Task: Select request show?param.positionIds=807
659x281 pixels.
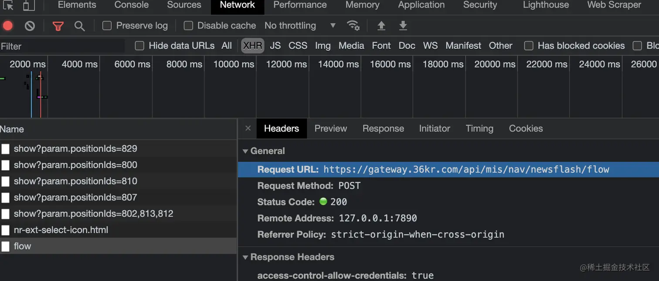Action: (x=119, y=197)
